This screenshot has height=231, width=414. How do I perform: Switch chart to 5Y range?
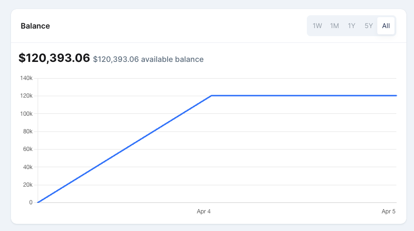[369, 26]
